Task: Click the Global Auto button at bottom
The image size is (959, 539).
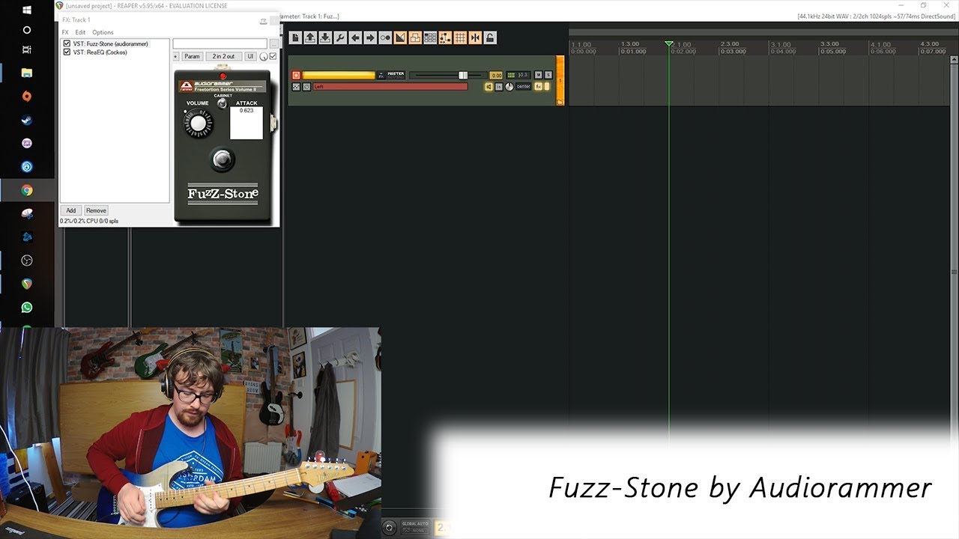Action: pos(414,527)
